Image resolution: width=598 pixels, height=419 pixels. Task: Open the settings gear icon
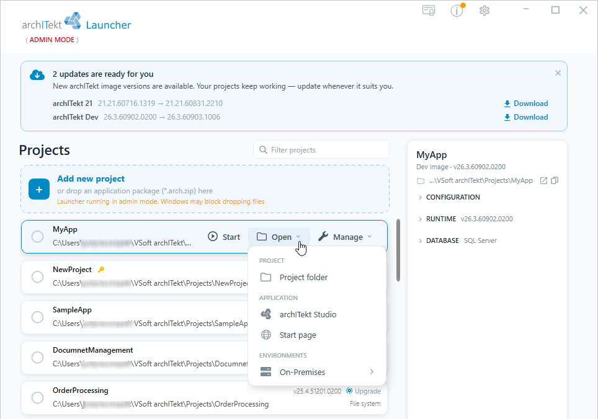coord(484,11)
